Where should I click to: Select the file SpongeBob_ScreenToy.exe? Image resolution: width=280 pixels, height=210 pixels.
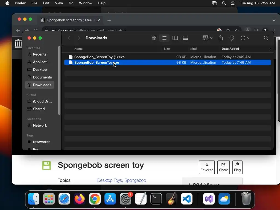pyautogui.click(x=168, y=63)
